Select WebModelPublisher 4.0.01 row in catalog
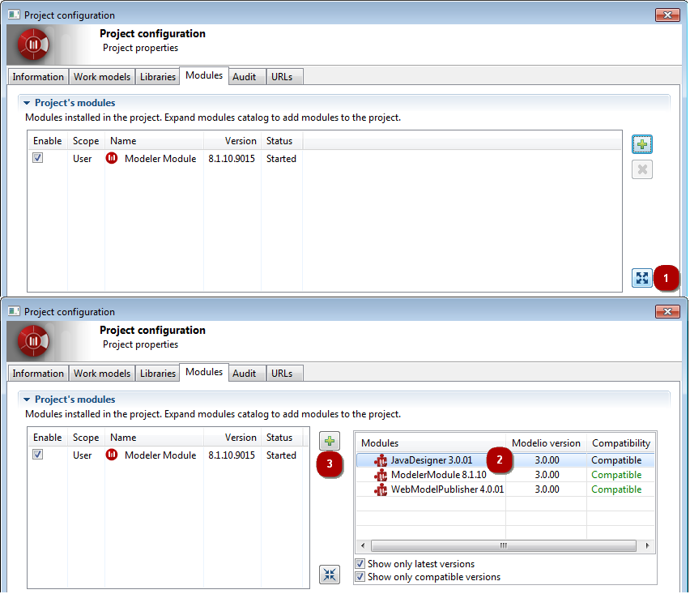This screenshot has height=594, width=690. (505, 490)
